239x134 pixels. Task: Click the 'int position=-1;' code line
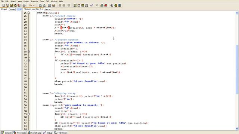click(66, 49)
